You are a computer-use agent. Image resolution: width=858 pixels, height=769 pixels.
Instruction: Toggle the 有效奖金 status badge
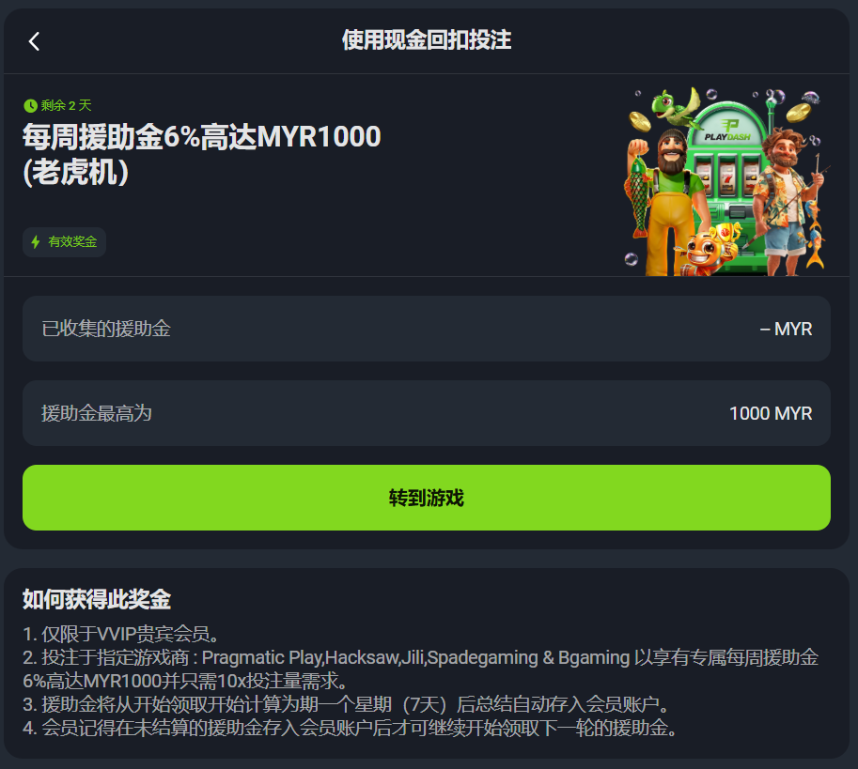64,241
